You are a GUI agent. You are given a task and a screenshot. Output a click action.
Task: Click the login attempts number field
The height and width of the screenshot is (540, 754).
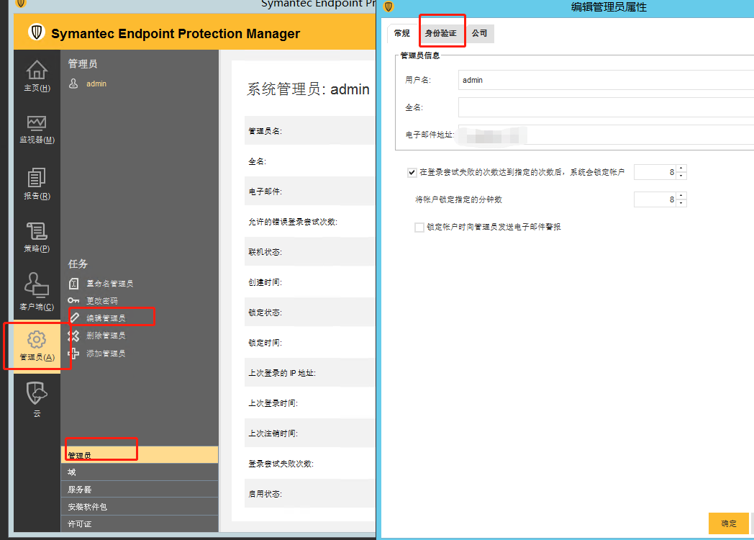pyautogui.click(x=655, y=172)
